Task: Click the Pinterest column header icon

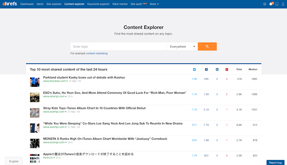Action: (x=227, y=69)
